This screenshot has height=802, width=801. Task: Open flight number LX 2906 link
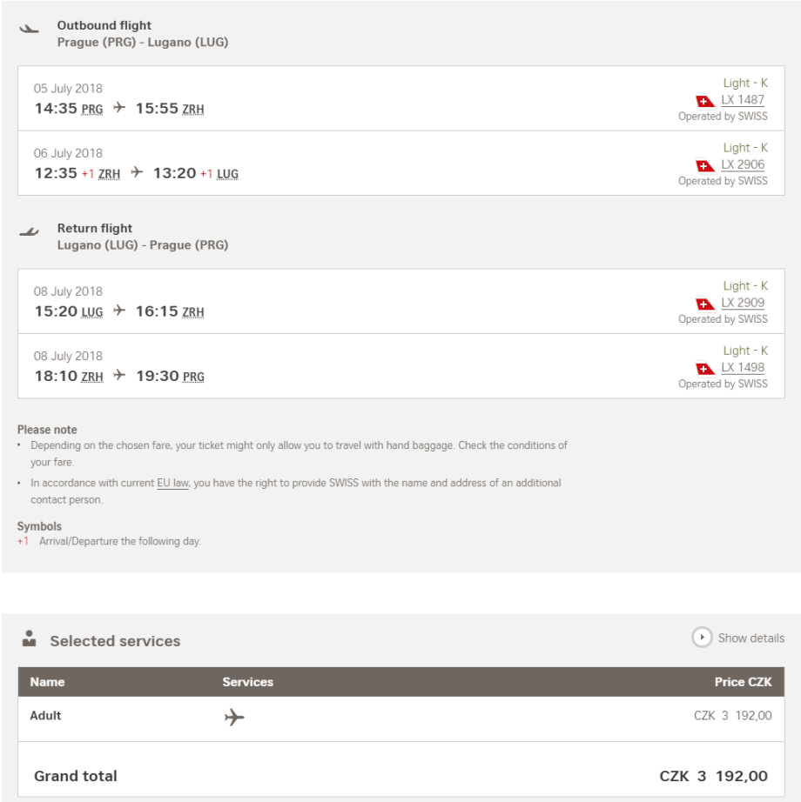point(743,164)
